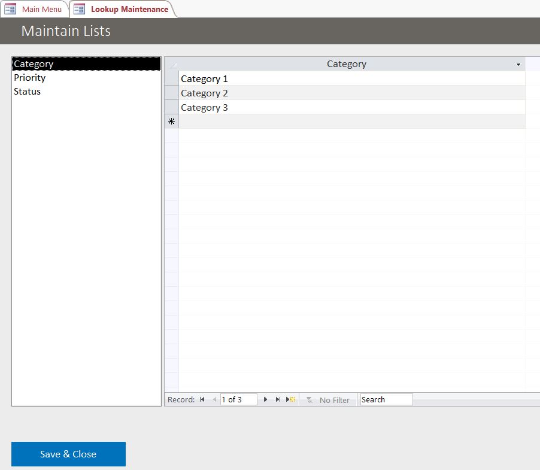Click the next record arrow
Screen dimensions: 540x470
click(x=265, y=399)
